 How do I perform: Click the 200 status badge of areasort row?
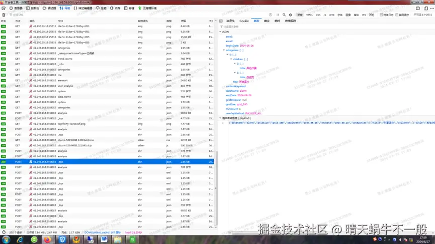point(4,80)
